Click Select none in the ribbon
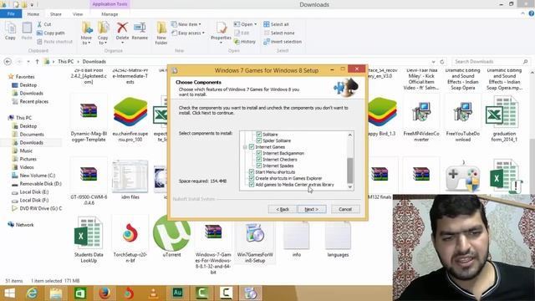 click(x=278, y=33)
